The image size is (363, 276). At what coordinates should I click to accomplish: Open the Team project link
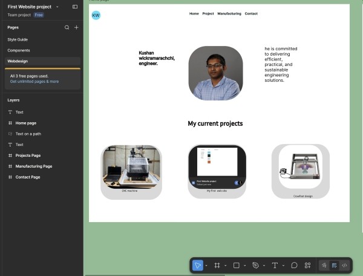tap(19, 15)
